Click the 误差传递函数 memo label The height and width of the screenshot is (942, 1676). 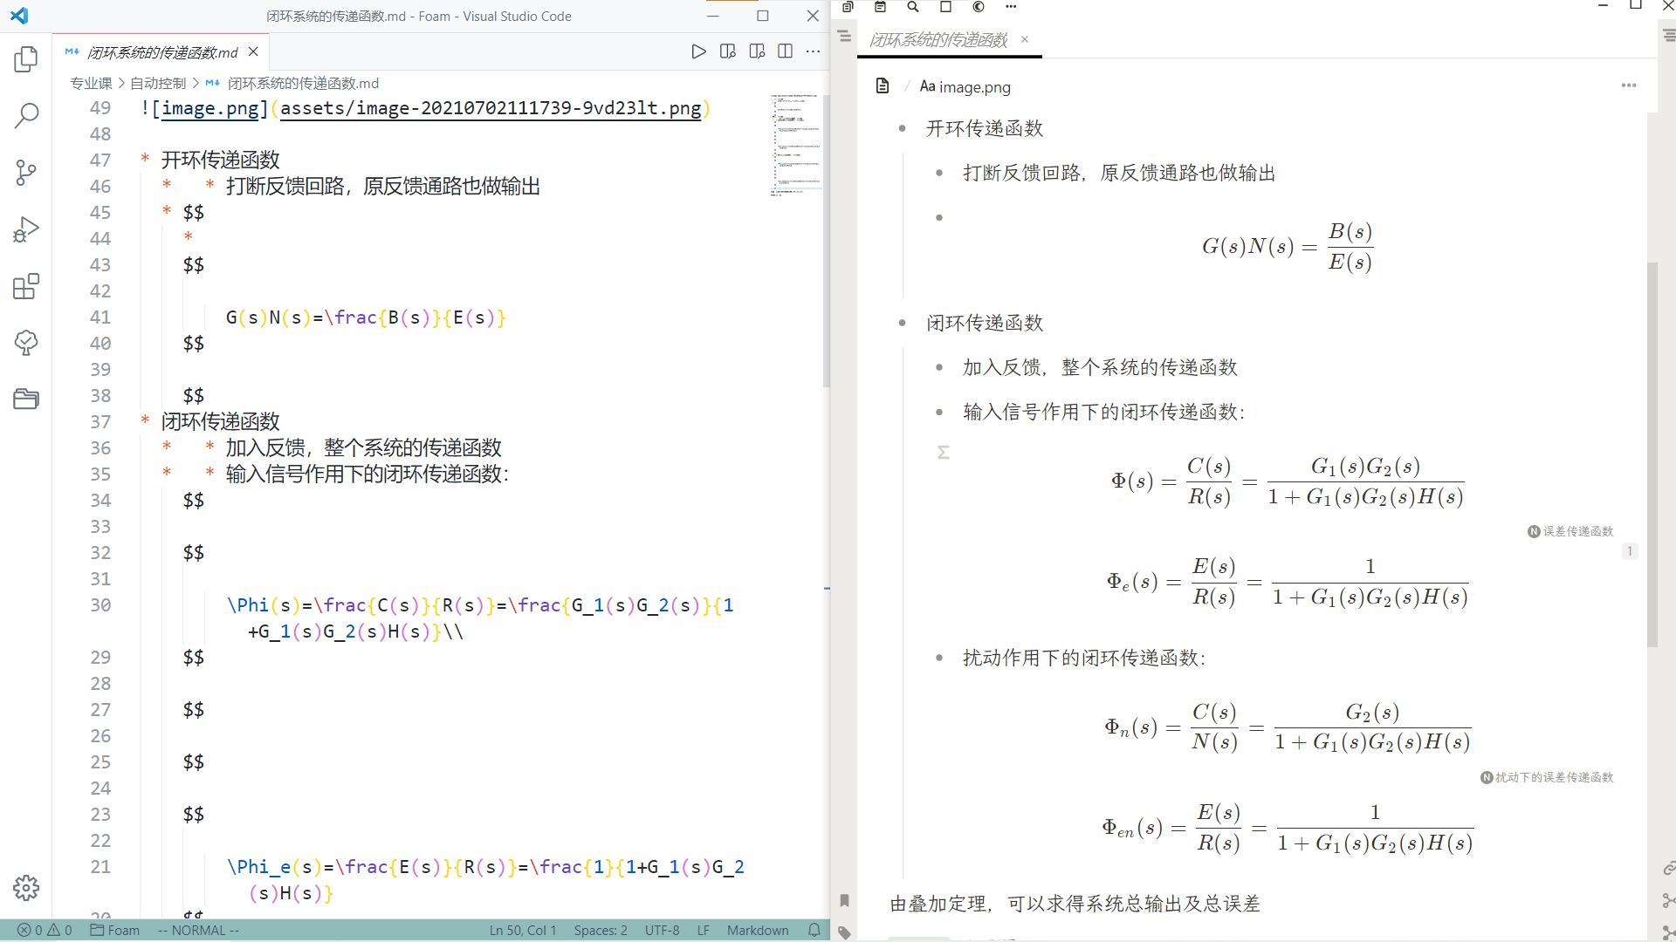point(1576,531)
